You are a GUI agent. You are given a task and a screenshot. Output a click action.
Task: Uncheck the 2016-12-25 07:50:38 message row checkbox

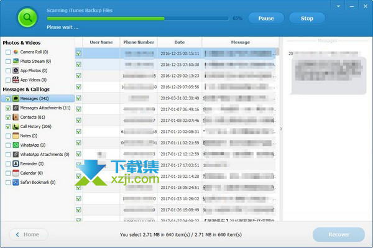tap(78, 65)
